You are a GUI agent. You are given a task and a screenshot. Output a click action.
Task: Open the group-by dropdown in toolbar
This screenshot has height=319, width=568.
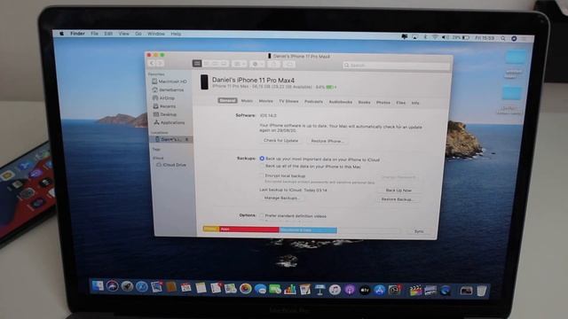coord(239,64)
